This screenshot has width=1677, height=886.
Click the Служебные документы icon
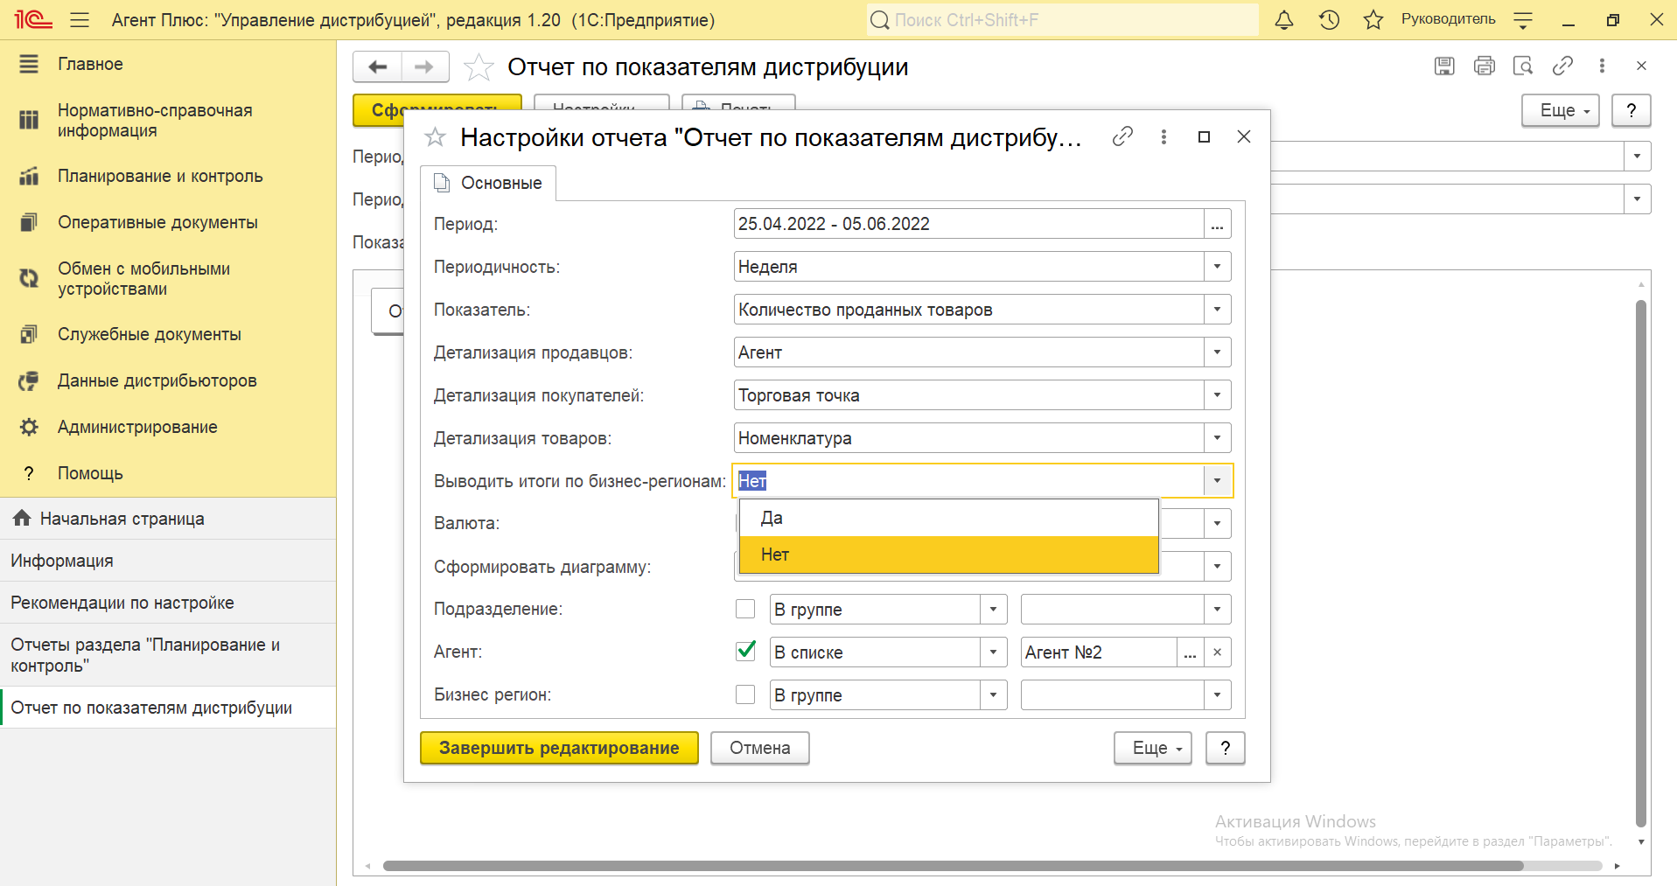(29, 334)
